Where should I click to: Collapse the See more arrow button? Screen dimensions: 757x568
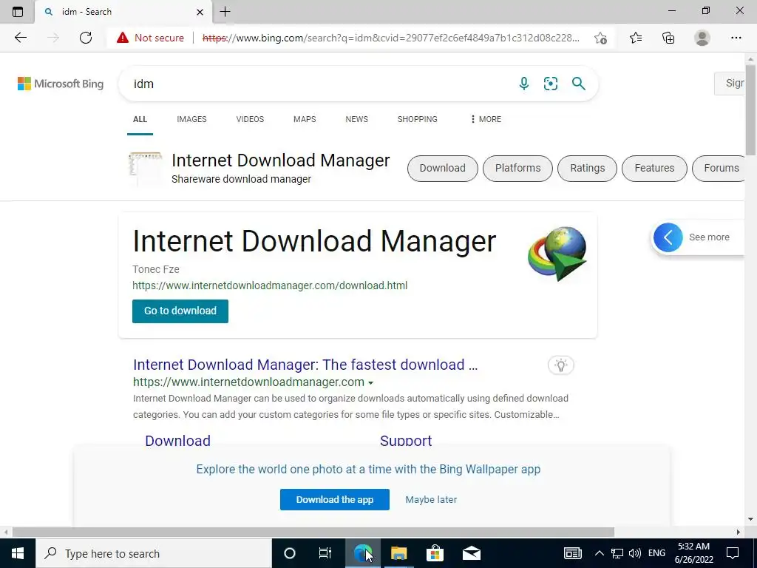(x=668, y=237)
